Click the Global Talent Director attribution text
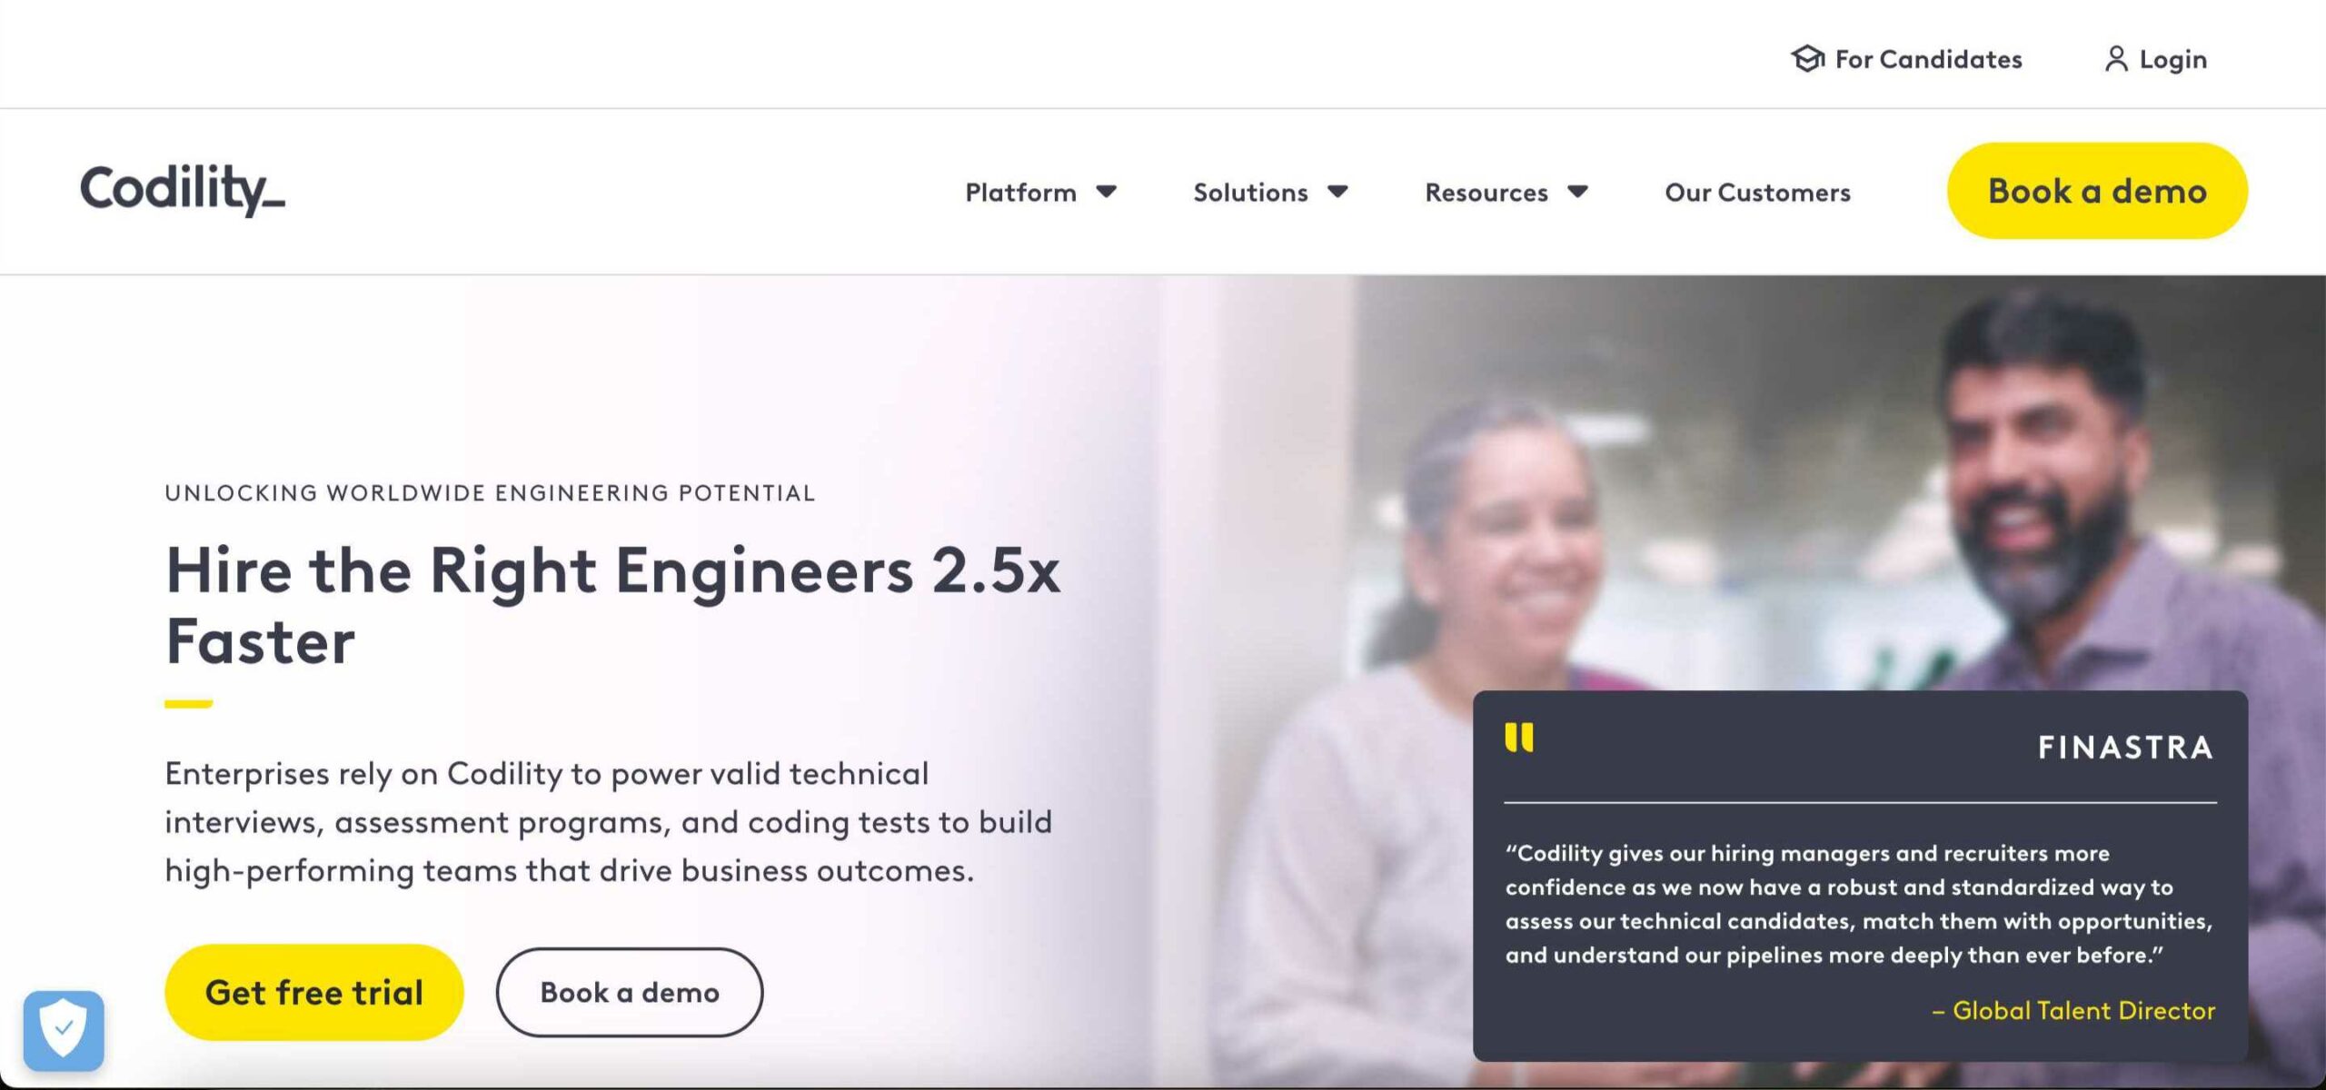The width and height of the screenshot is (2326, 1090). [2074, 1010]
